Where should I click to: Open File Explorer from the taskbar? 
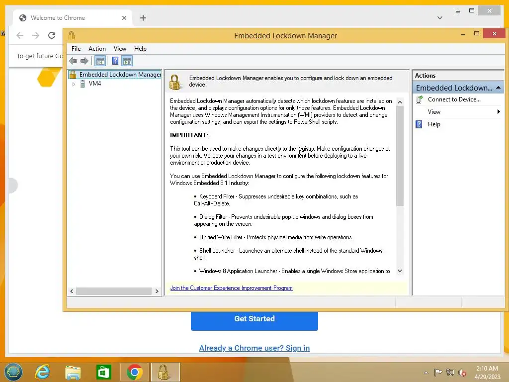(x=73, y=372)
